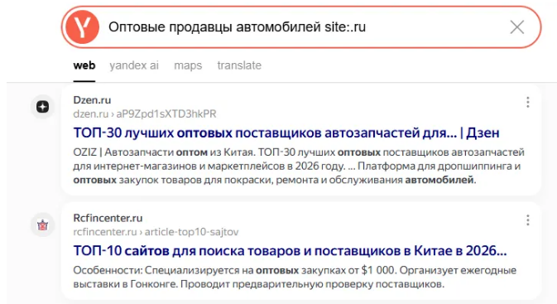This screenshot has height=304, width=557.
Task: Open three-dot menu for the Dzen.ru result
Action: pyautogui.click(x=528, y=102)
